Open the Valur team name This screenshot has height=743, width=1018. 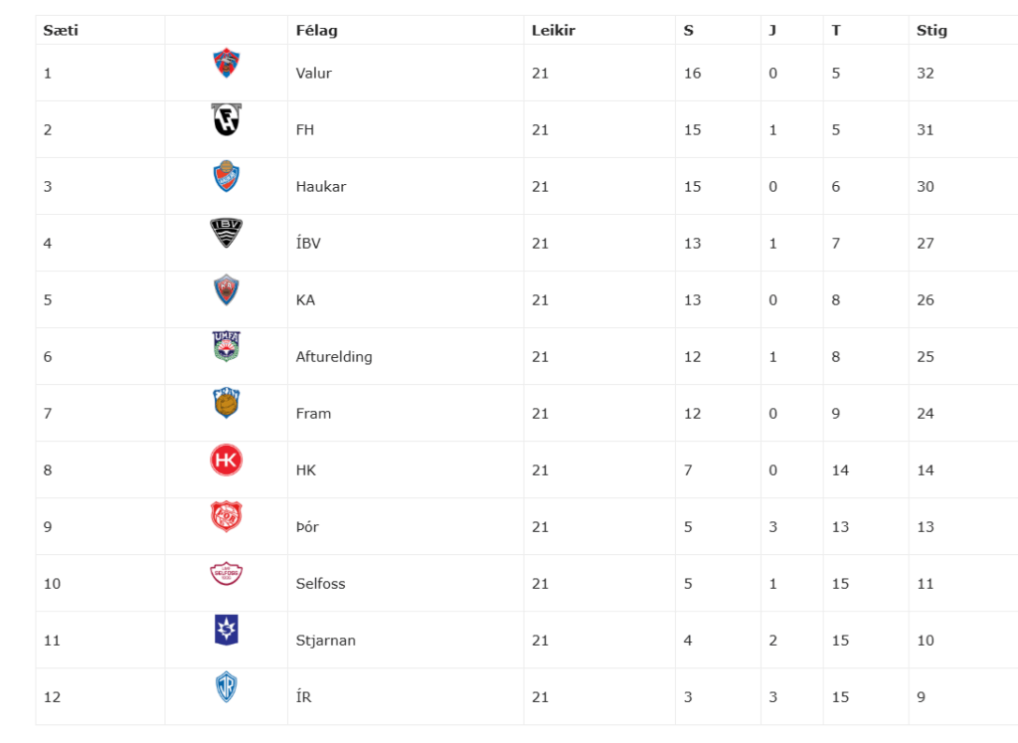tap(314, 74)
